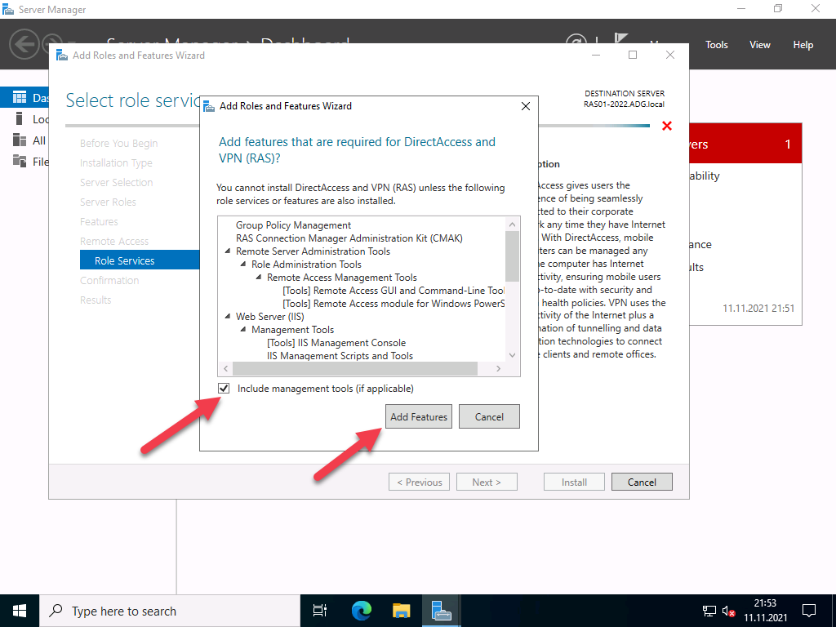Select Remote Access module for Windows PowerShell row
Viewport: 836px width, 627px height.
click(x=394, y=304)
